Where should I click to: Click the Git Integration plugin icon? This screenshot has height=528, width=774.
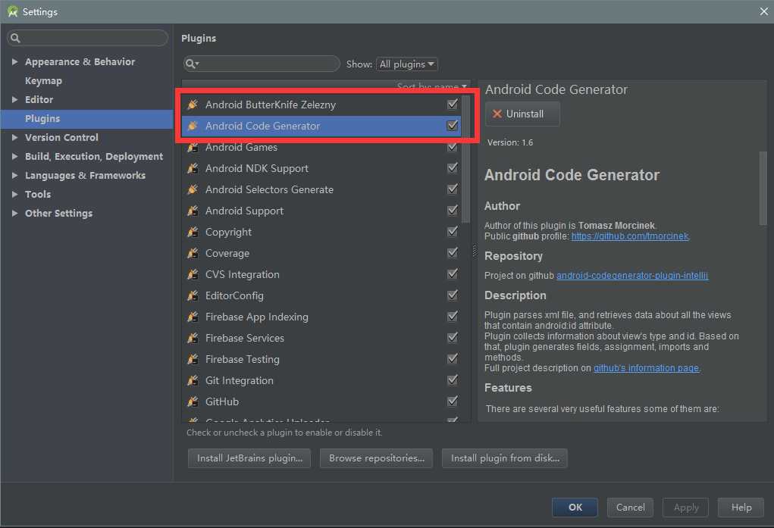tap(193, 380)
